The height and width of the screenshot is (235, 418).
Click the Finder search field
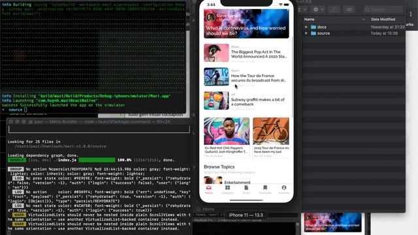(383, 10)
